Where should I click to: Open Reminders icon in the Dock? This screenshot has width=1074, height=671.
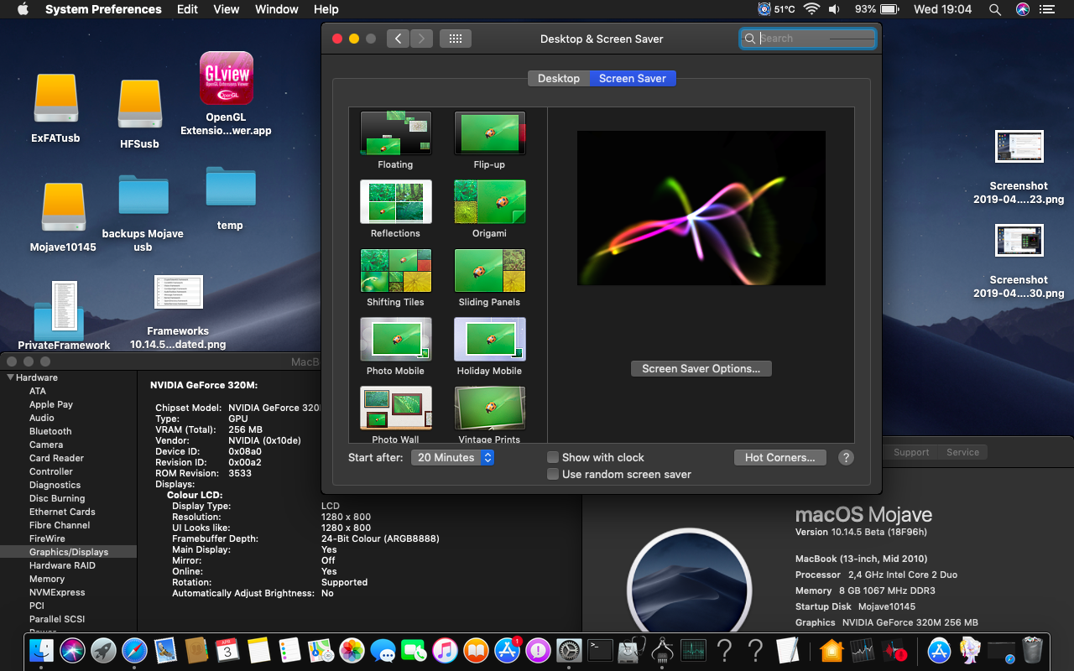coord(289,650)
